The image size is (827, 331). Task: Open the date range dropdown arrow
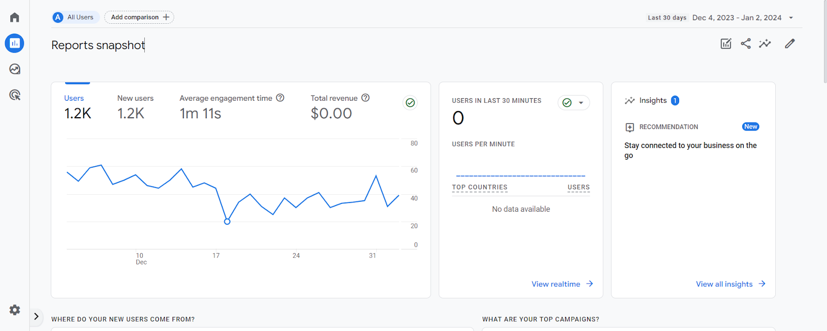[791, 18]
